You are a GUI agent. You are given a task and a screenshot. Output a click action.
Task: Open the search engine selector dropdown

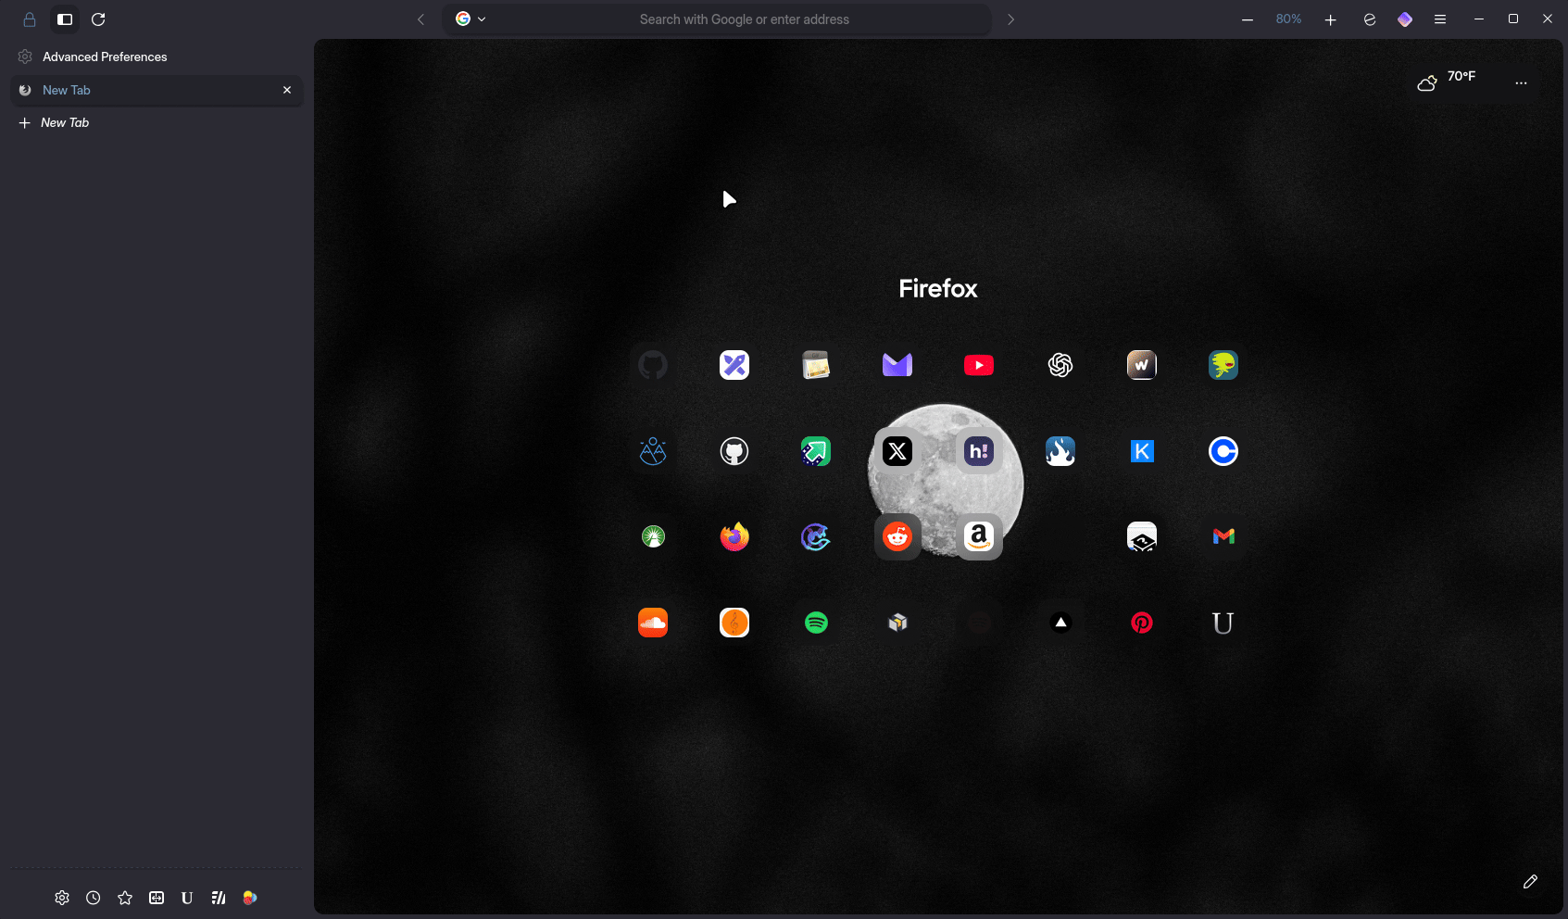470,19
